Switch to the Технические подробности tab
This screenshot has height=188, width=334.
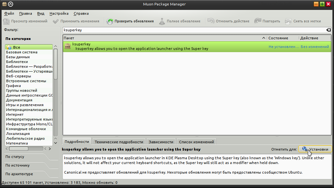tap(119, 142)
